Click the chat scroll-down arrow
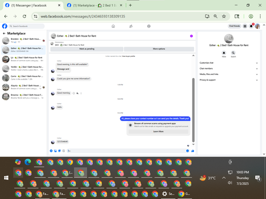Screen dimensions: 266x199 193,144
